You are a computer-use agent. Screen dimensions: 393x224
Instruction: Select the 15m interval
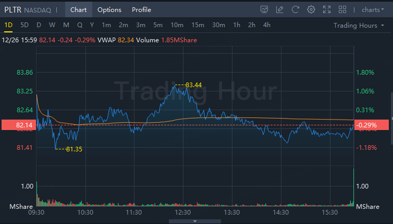[198, 25]
